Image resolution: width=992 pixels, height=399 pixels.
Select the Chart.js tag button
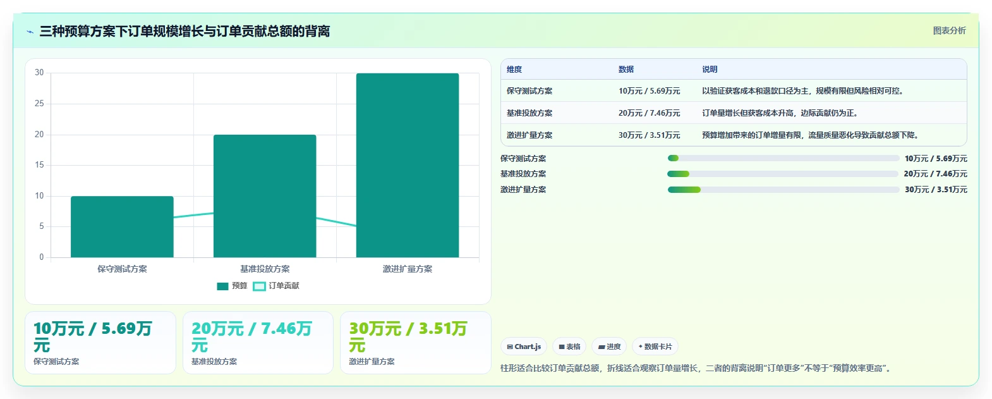(x=524, y=347)
